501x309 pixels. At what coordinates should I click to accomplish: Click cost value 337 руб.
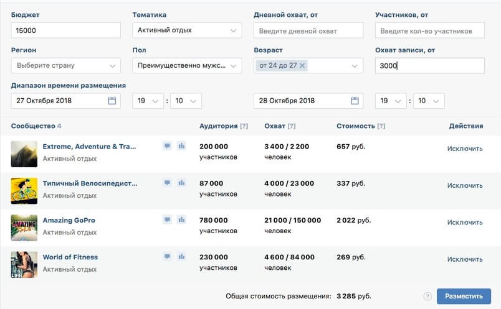point(351,183)
